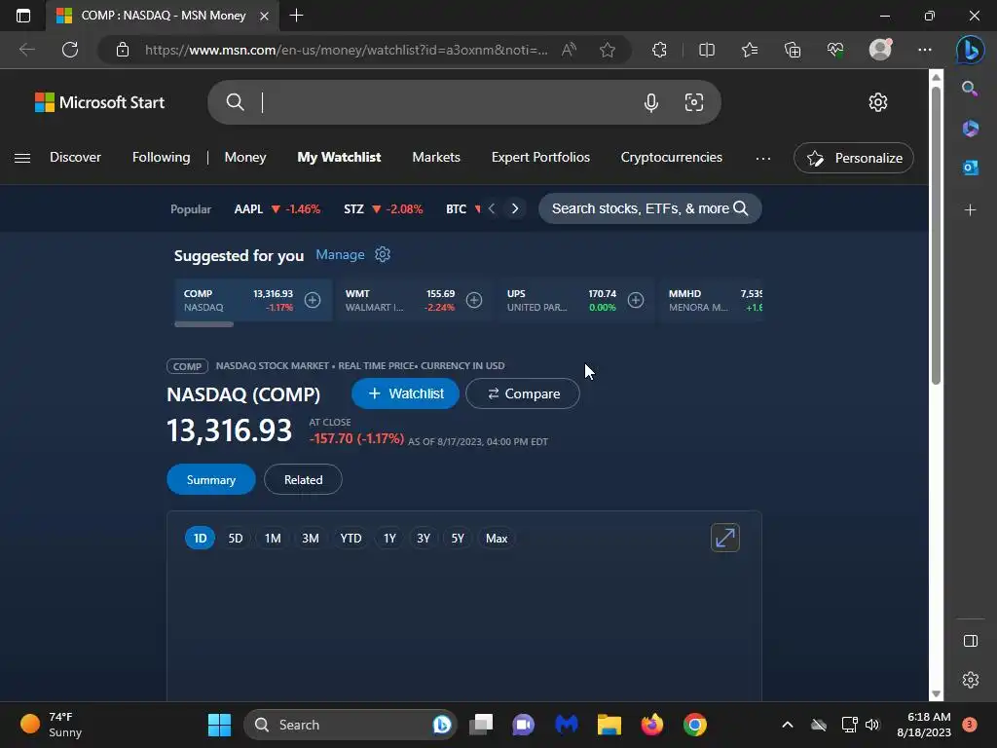The height and width of the screenshot is (748, 997).
Task: Click Search stocks, ETFs, & more box
Action: point(649,208)
